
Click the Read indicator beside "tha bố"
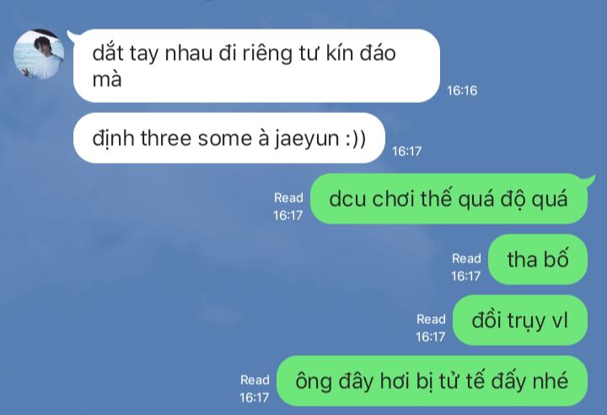(x=466, y=258)
